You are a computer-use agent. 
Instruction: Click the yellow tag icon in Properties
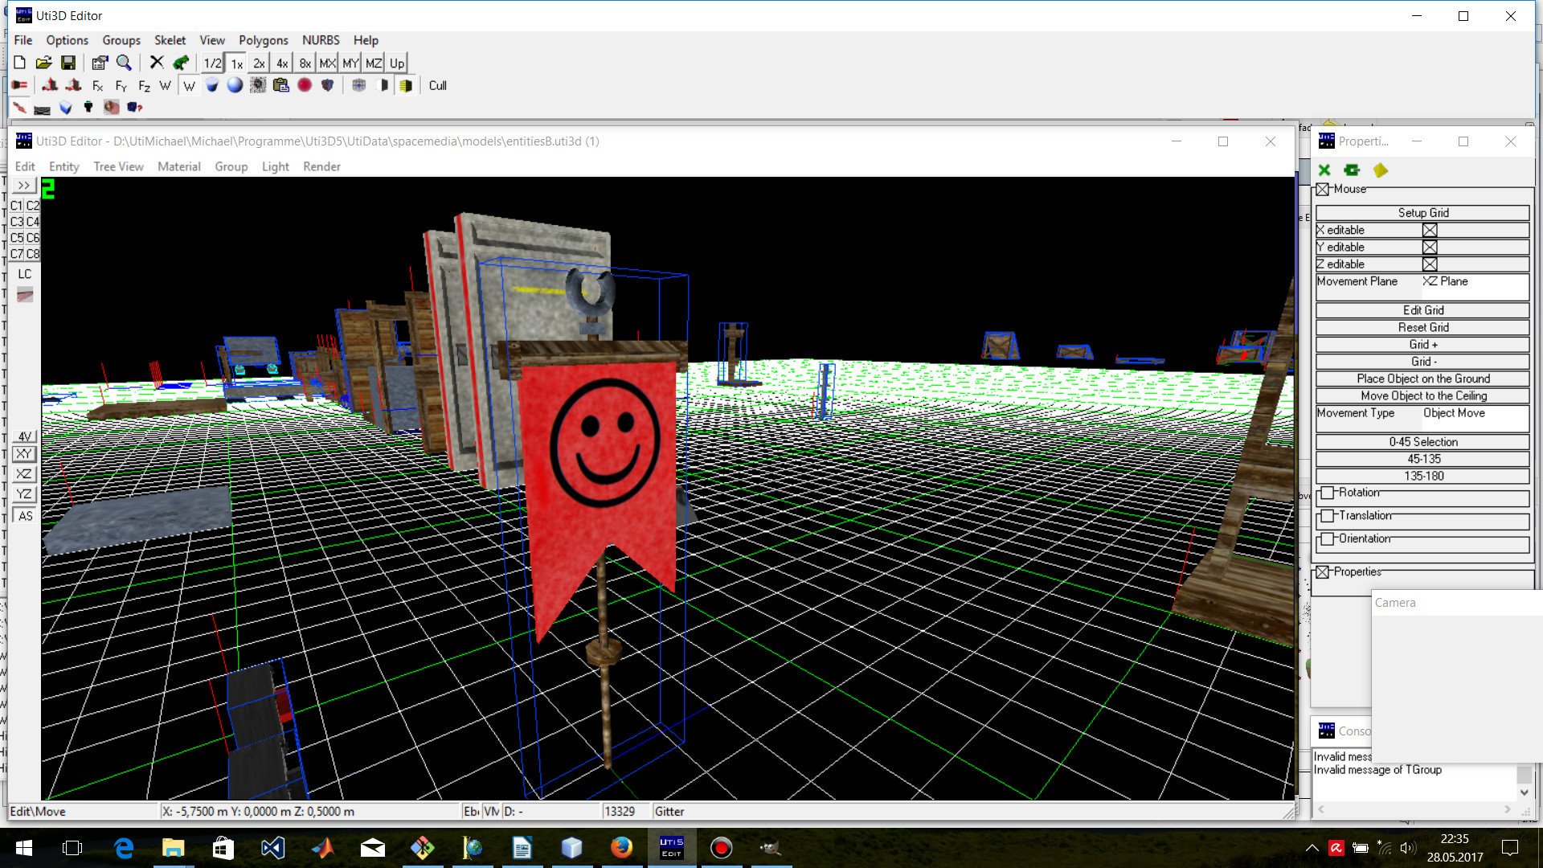[1381, 170]
